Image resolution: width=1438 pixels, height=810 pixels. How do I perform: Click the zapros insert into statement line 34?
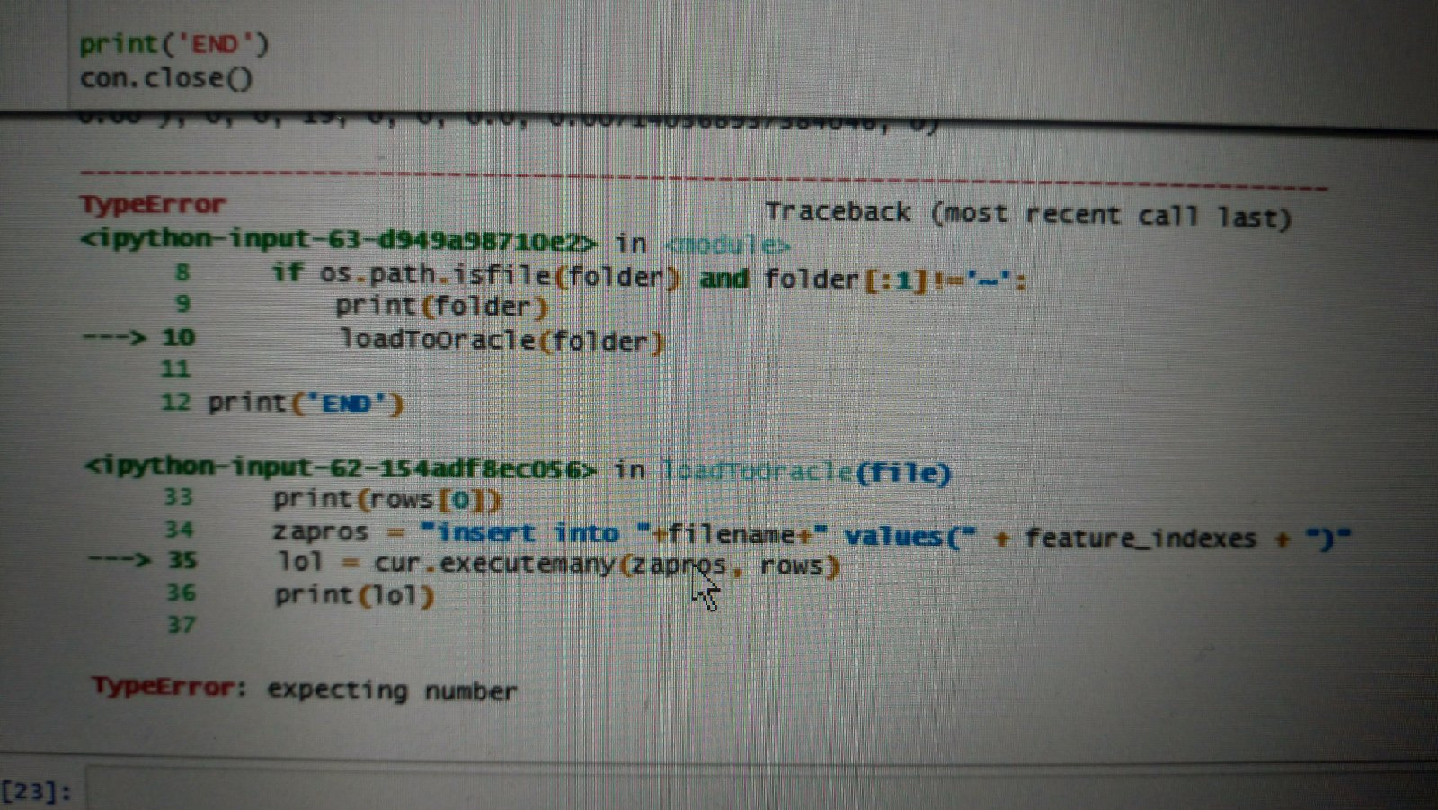[x=812, y=535]
